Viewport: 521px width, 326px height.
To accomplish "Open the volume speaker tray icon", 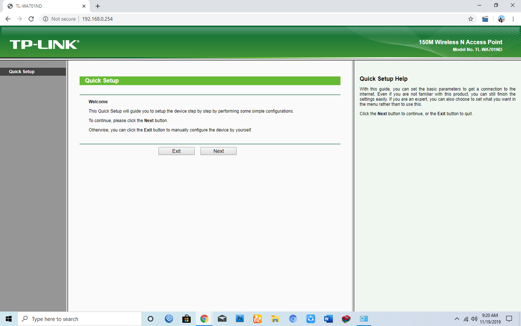I will point(474,319).
